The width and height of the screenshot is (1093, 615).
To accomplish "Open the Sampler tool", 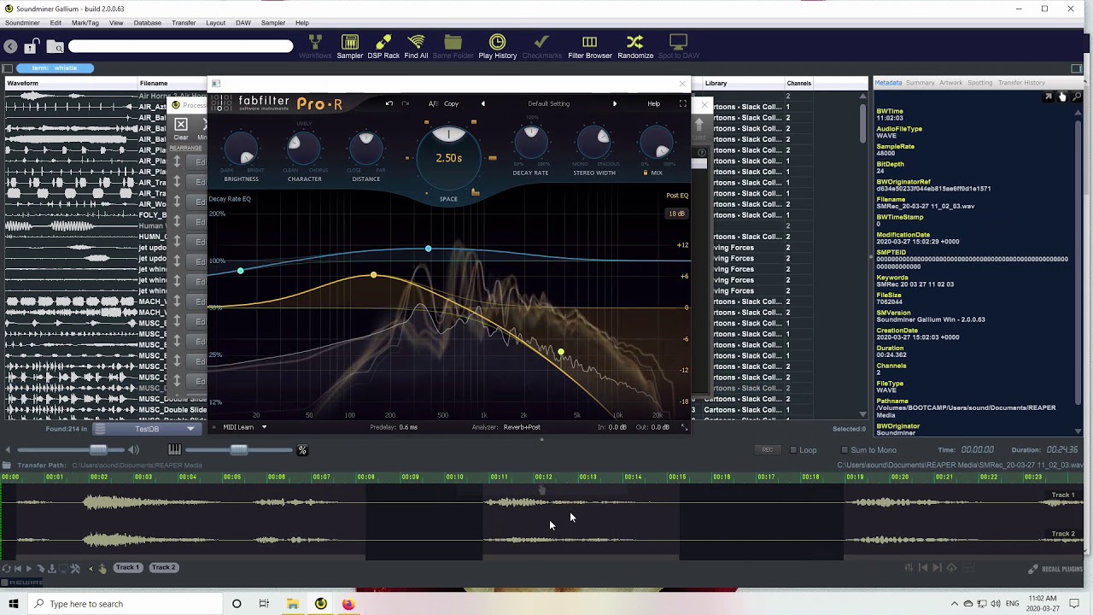I will coord(349,47).
